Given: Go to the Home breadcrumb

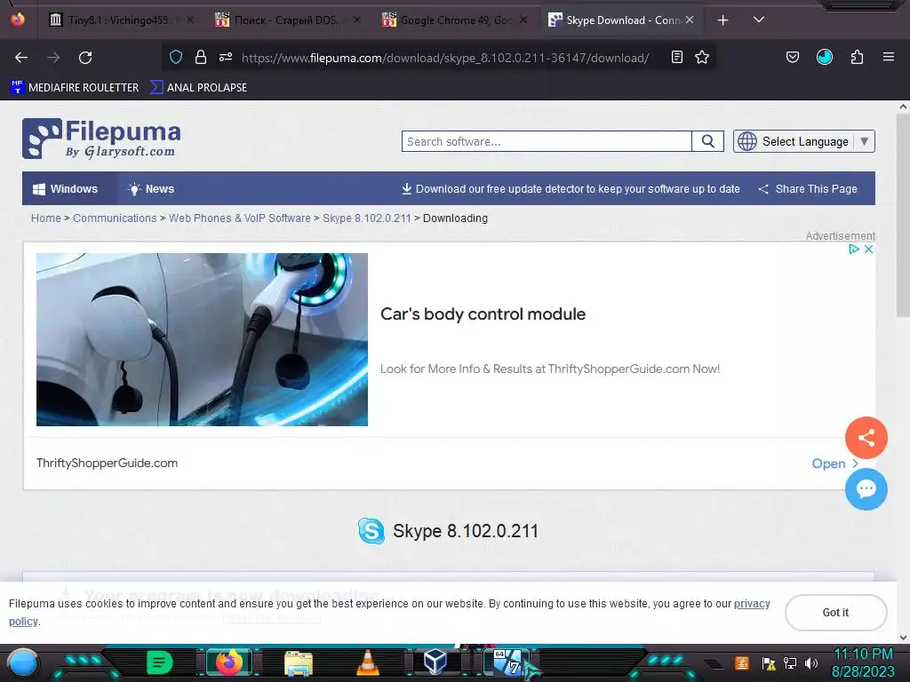Looking at the screenshot, I should point(46,218).
